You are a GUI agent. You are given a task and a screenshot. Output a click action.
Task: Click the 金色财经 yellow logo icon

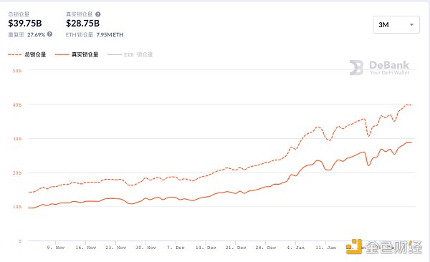pos(354,246)
